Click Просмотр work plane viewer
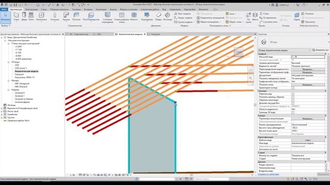330x185 pixels. (308, 22)
